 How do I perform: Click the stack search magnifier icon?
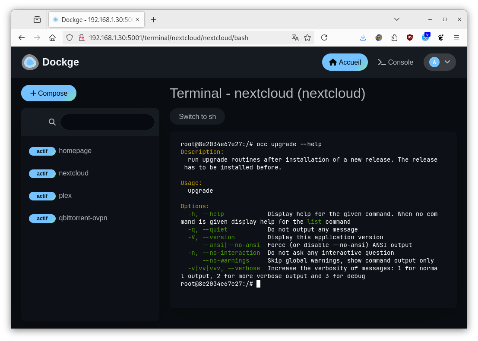coord(52,122)
